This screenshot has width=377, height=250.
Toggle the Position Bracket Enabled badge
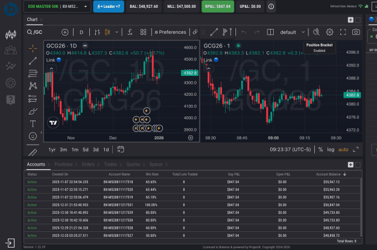pos(319,48)
